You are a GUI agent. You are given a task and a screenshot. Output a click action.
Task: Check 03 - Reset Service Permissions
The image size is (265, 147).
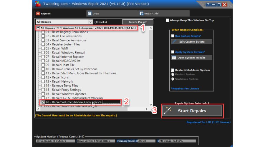click(43, 40)
